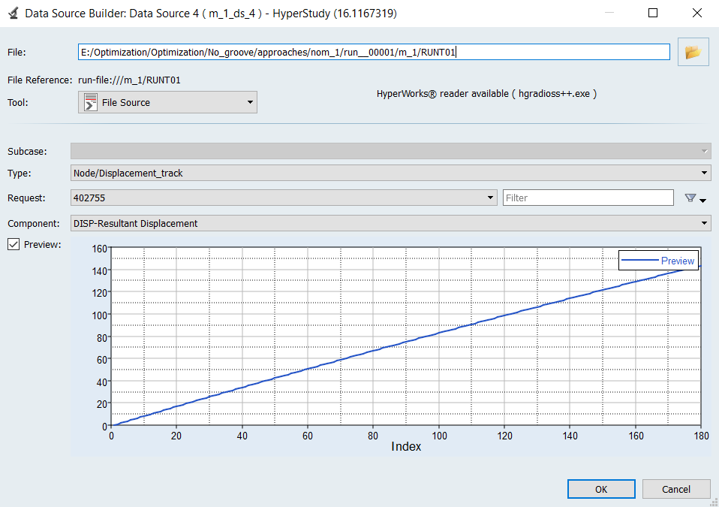This screenshot has width=719, height=507.
Task: Click the 80 label on the vertical axis
Action: point(102,338)
